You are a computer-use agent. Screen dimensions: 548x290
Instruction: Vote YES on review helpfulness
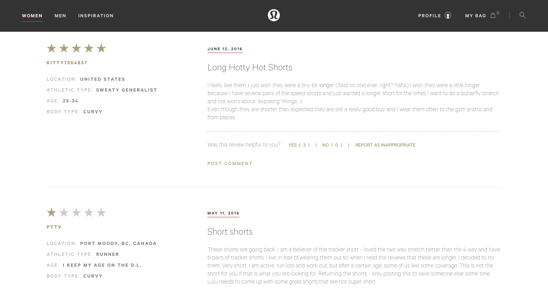coord(299,145)
